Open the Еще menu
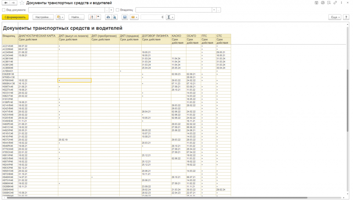This screenshot has width=353, height=200. (x=334, y=17)
